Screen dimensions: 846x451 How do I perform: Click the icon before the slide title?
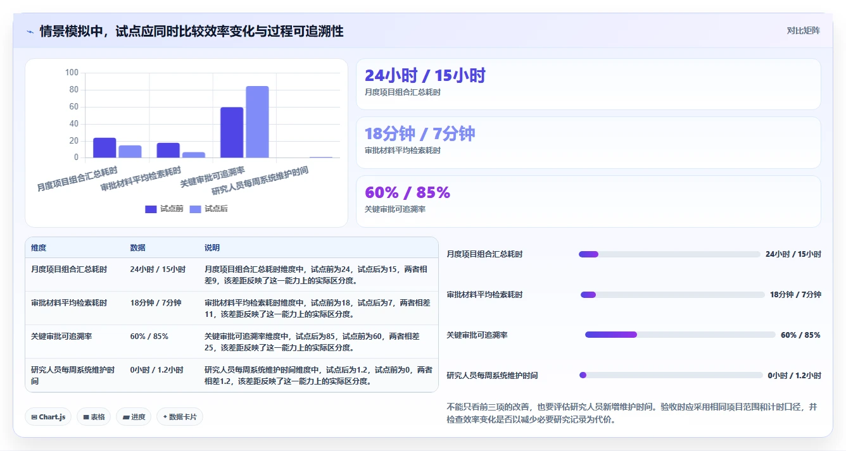click(30, 31)
